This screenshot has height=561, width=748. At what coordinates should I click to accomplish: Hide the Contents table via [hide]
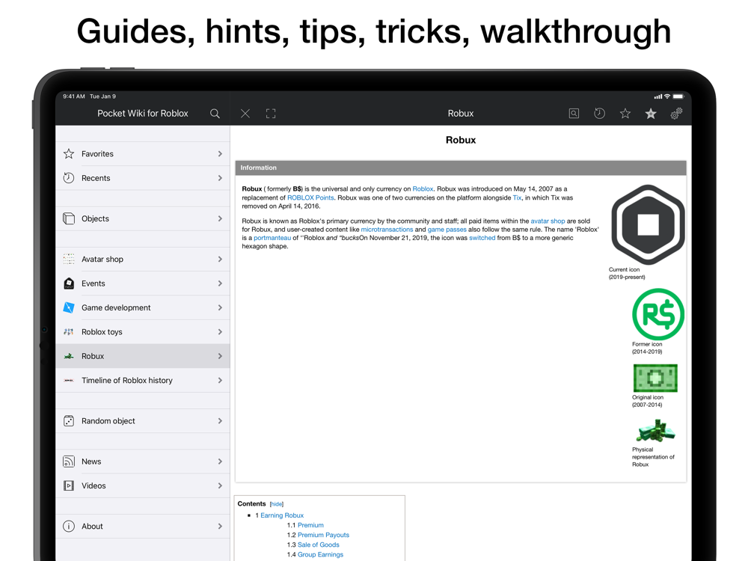click(277, 503)
